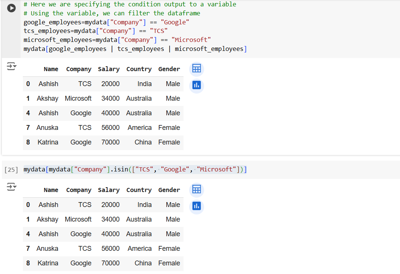The width and height of the screenshot is (400, 274).
Task: Run the dataframe filtering code cell
Action: [11, 8]
